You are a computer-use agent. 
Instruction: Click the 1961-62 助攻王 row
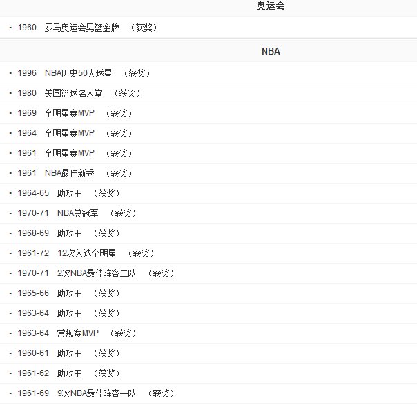208,373
